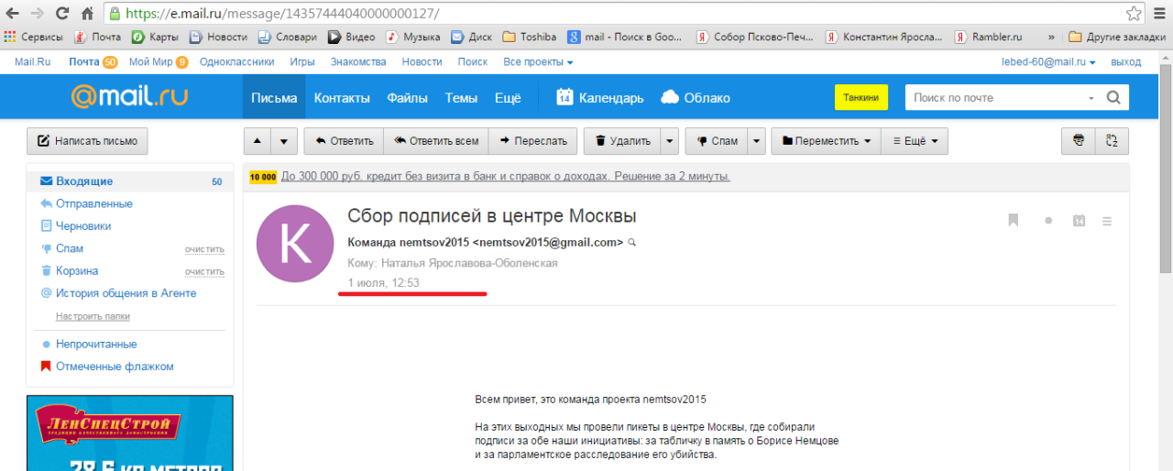Image resolution: width=1173 pixels, height=471 pixels.
Task: Click the search magnifier icon
Action: click(1113, 98)
